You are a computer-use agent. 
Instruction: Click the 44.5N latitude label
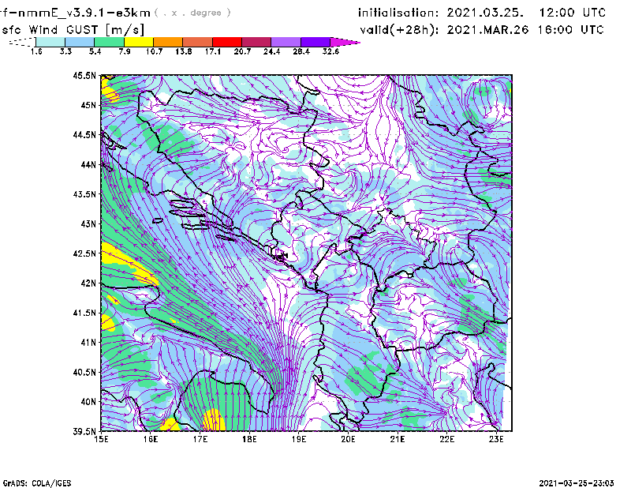pyautogui.click(x=85, y=134)
